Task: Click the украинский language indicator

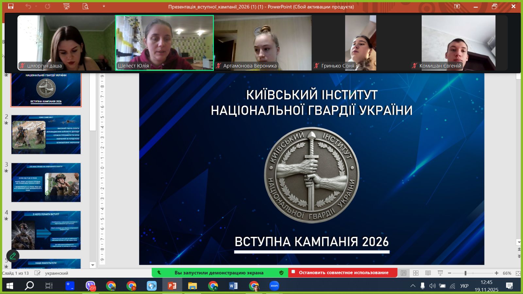Action: 57,273
